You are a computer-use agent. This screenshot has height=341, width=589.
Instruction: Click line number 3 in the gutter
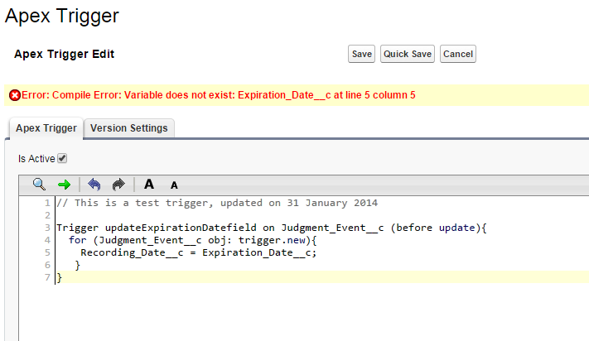click(47, 228)
